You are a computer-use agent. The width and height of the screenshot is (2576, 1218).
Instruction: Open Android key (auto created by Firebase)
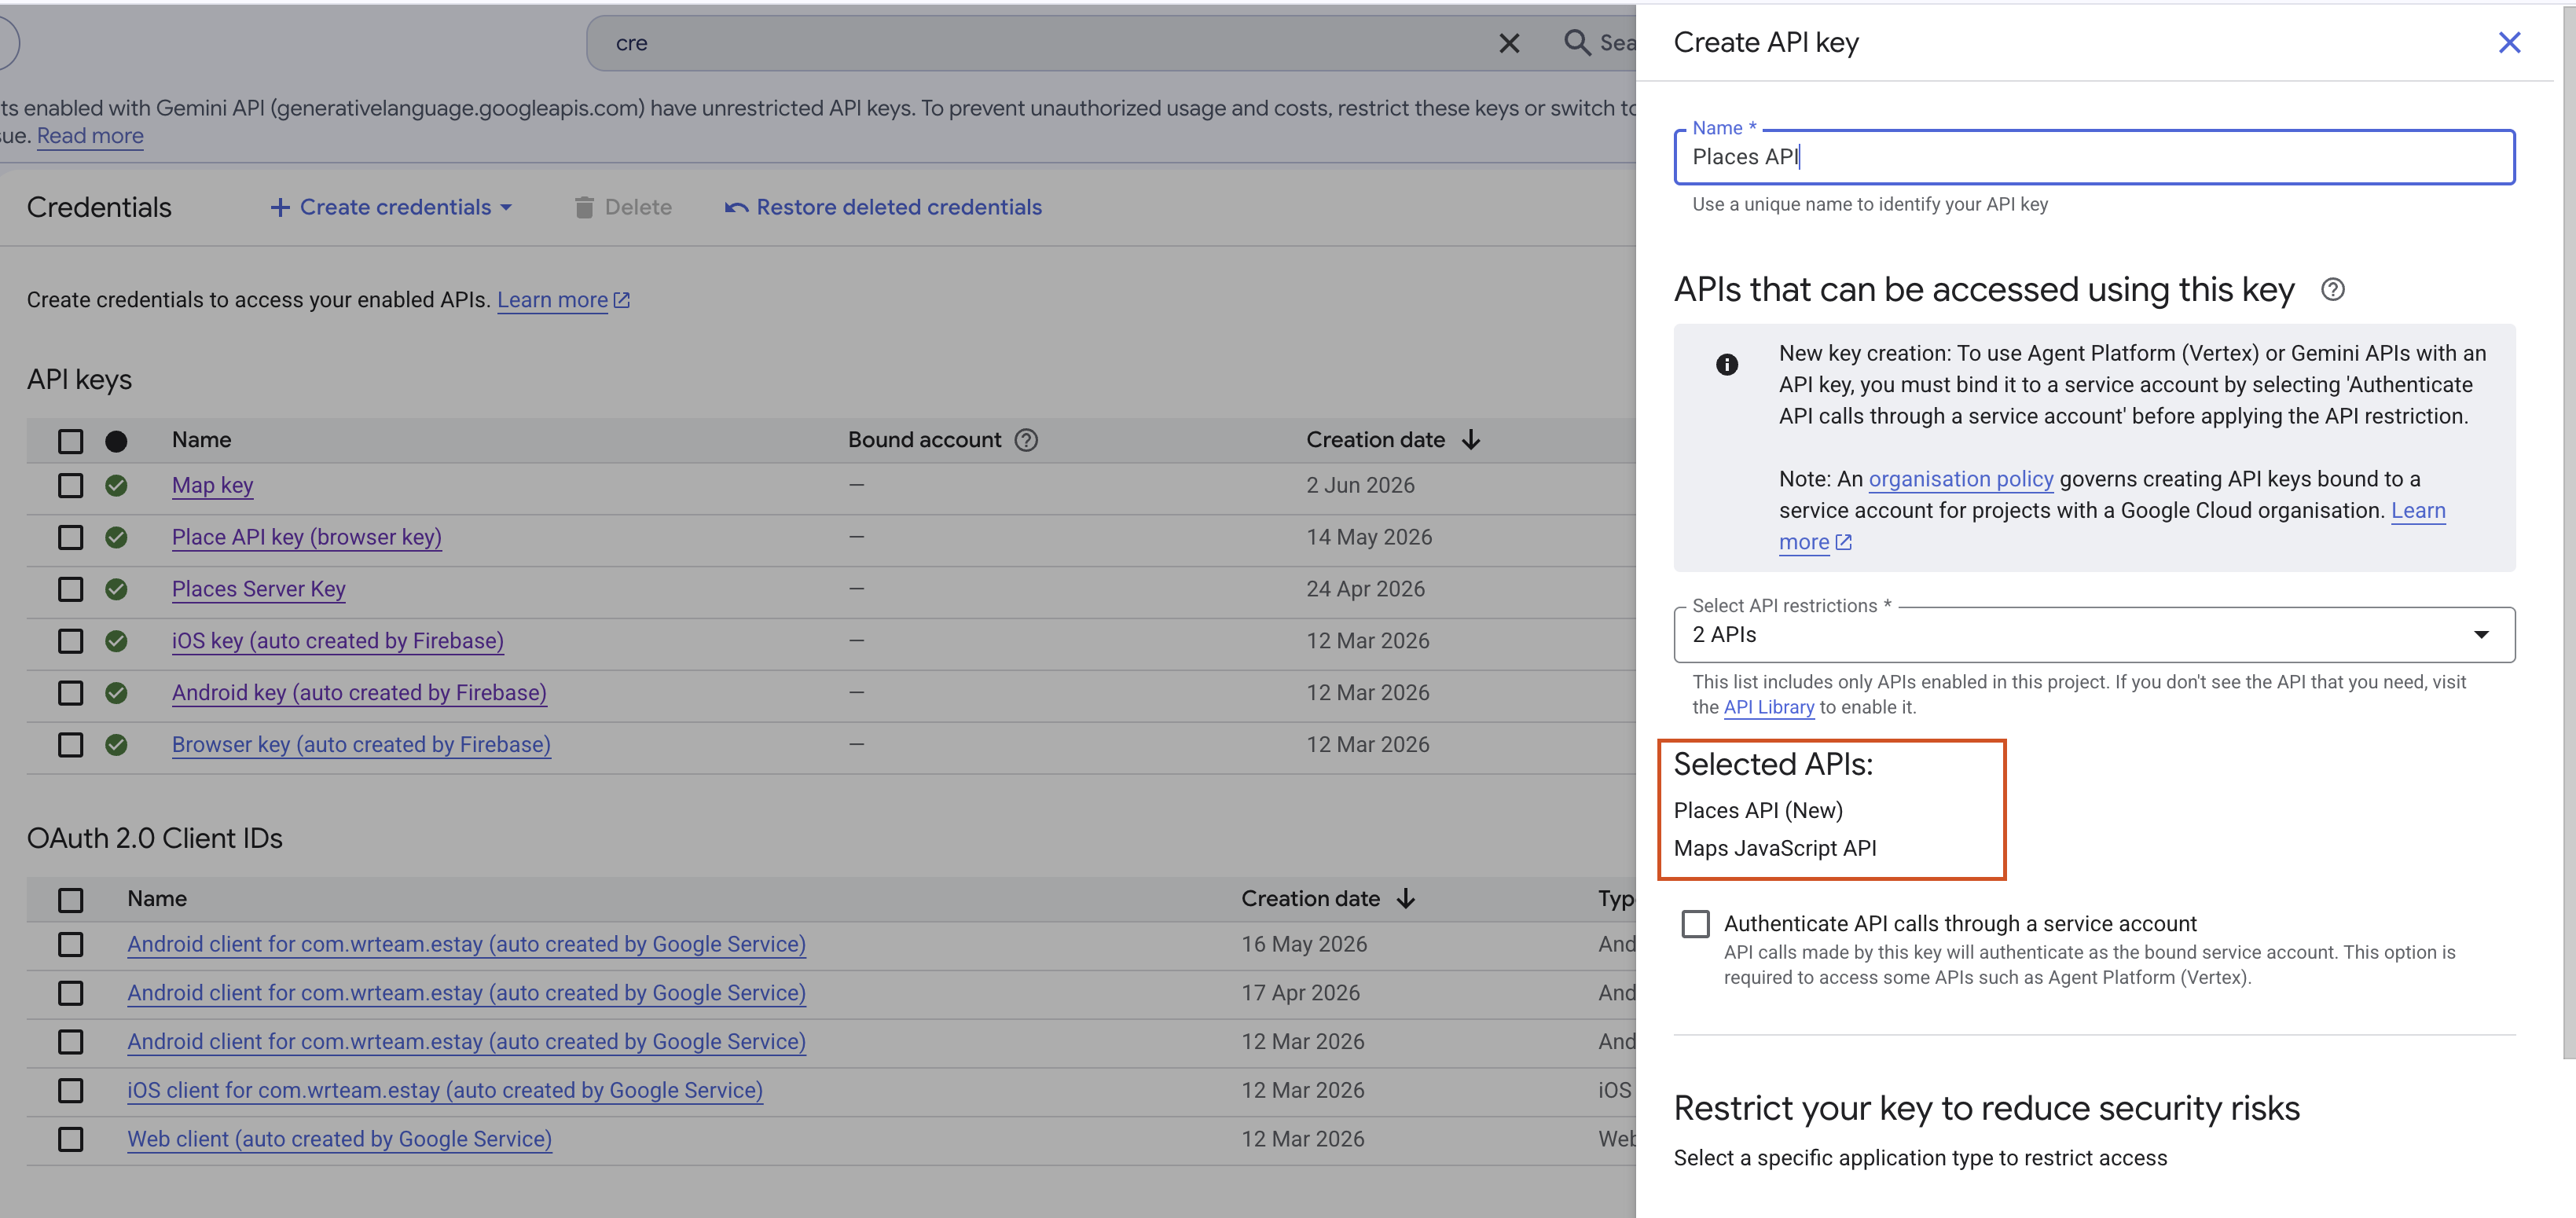pos(359,693)
